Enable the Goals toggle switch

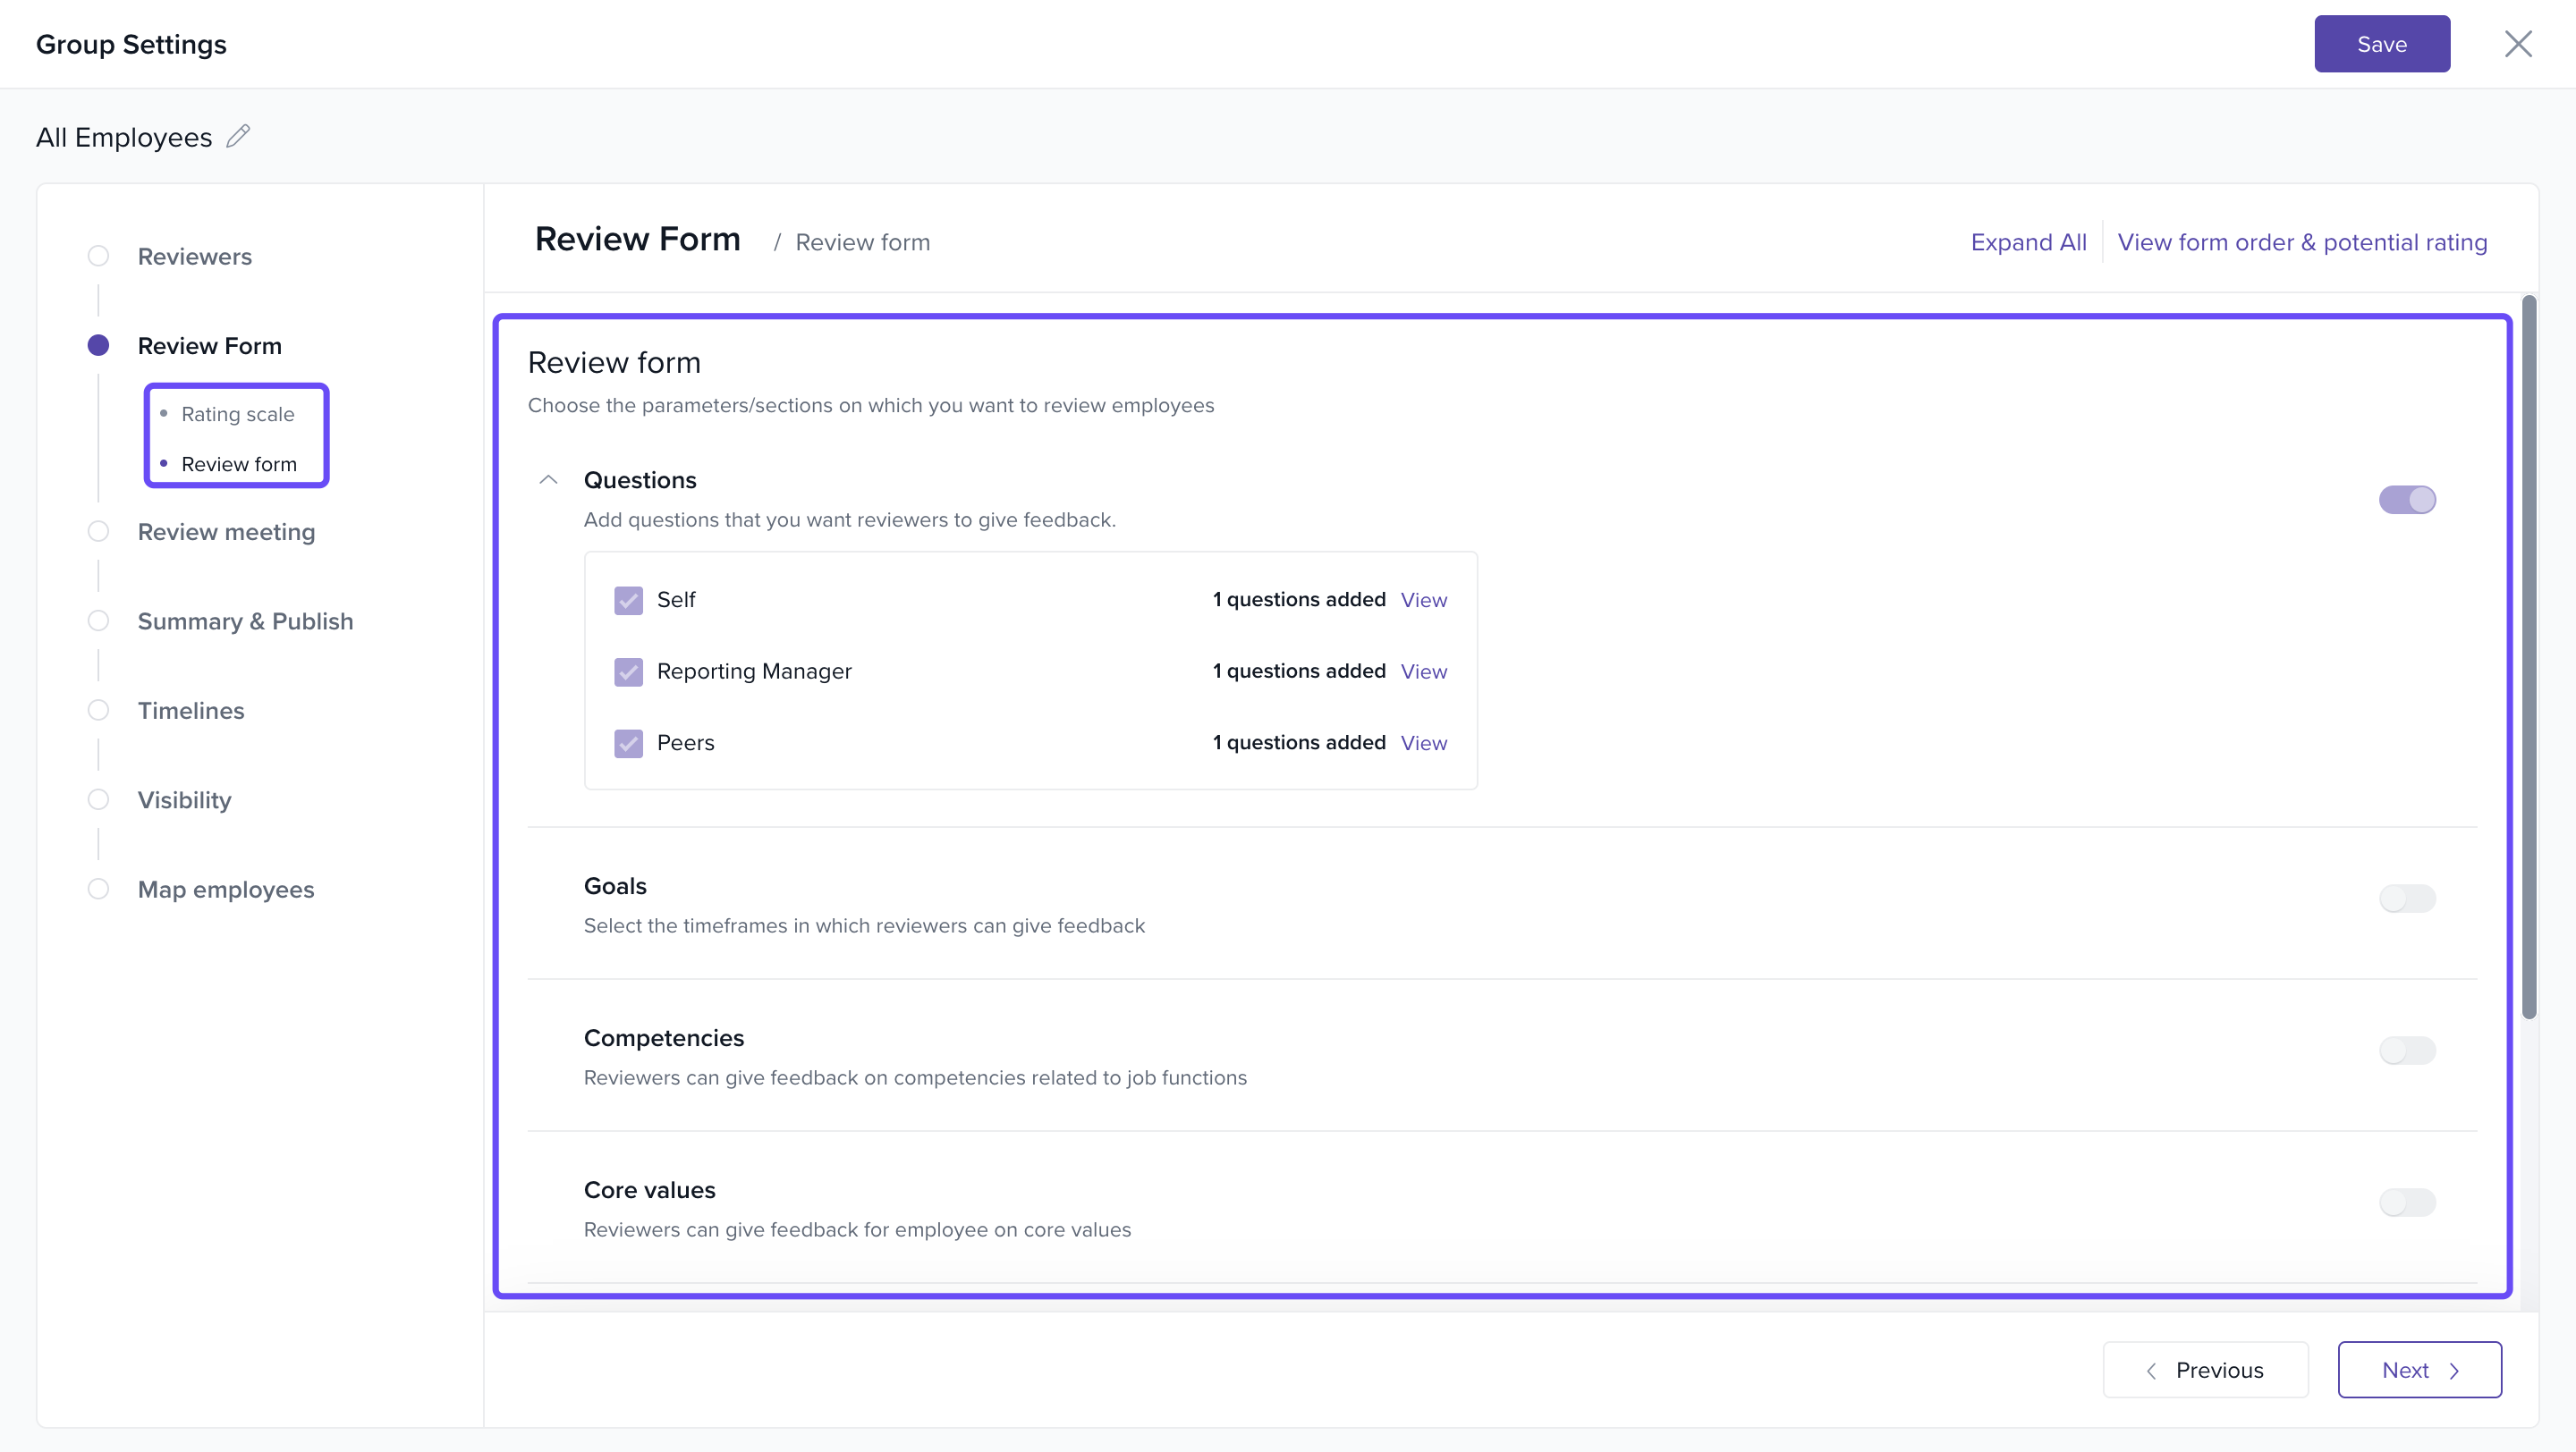[2406, 899]
